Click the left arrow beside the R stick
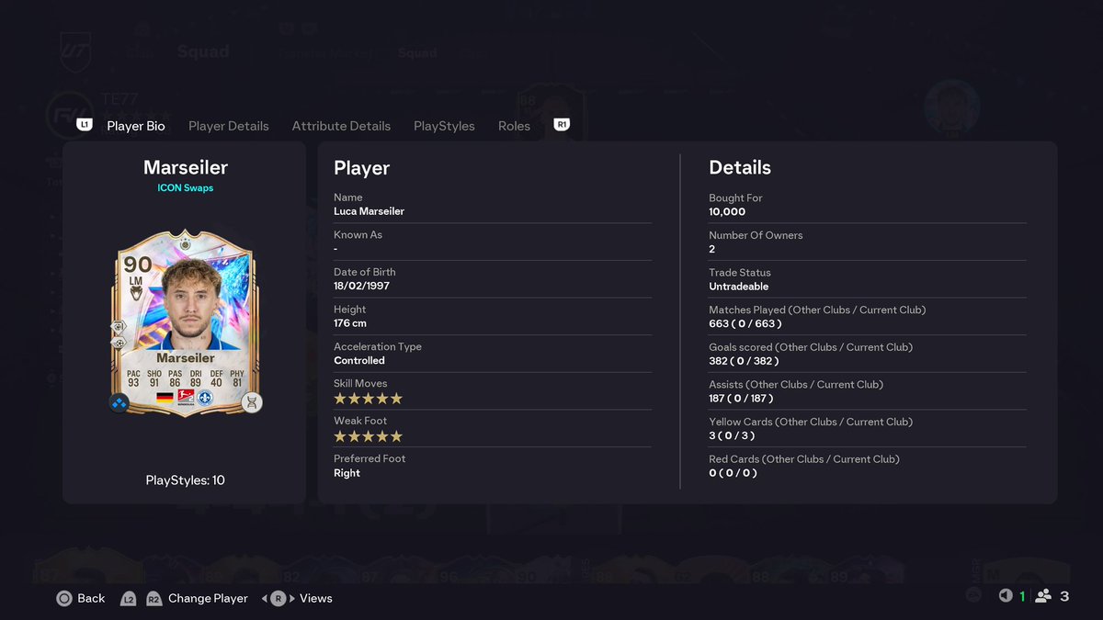1103x620 pixels. [x=265, y=598]
